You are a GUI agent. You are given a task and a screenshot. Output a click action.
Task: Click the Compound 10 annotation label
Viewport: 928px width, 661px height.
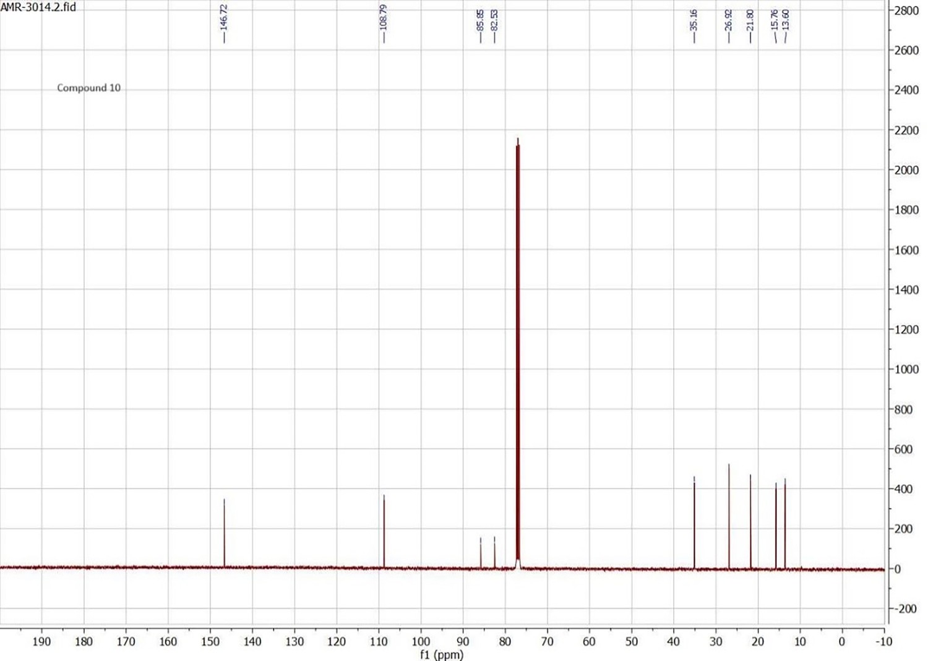point(89,88)
